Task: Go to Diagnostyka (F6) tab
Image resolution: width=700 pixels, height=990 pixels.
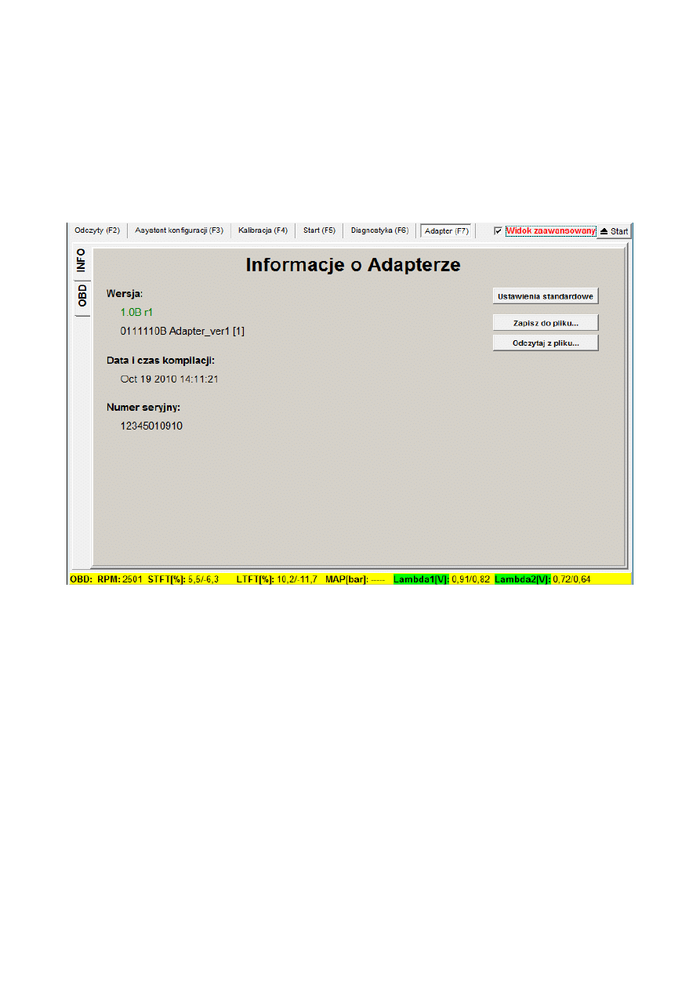Action: click(x=379, y=230)
